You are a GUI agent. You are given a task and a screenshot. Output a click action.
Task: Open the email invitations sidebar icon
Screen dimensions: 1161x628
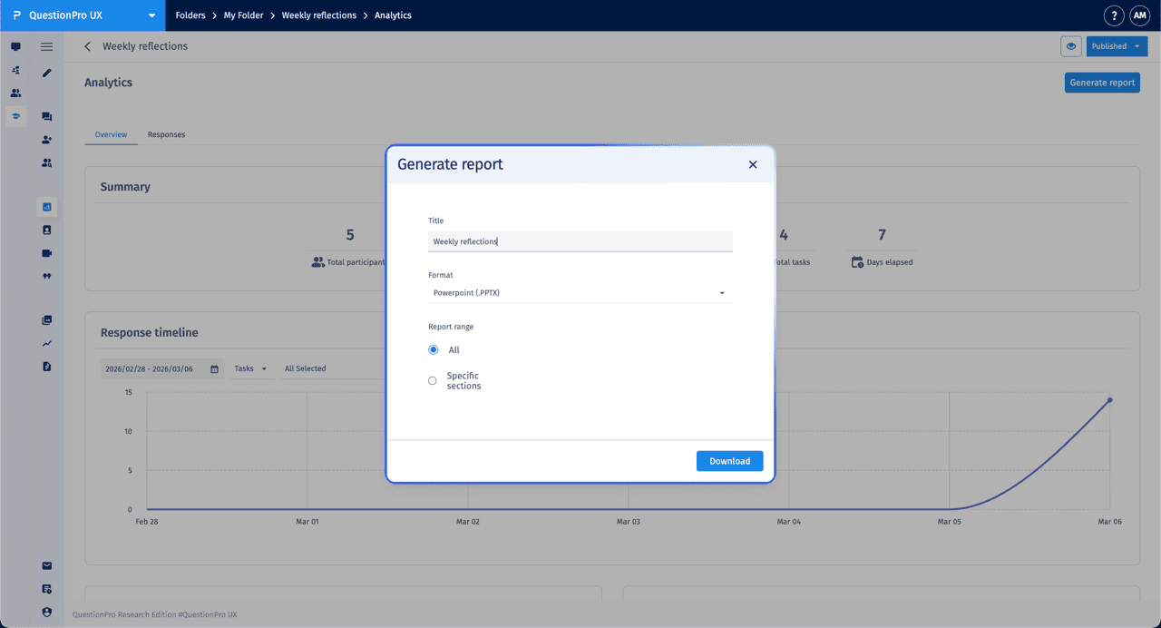click(x=47, y=565)
